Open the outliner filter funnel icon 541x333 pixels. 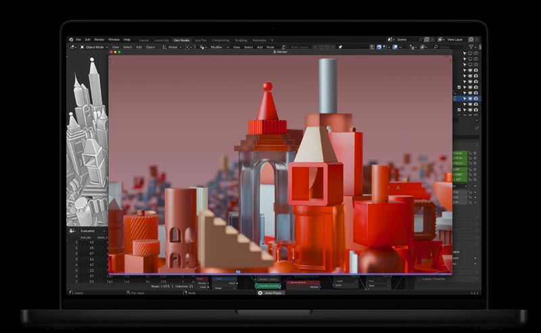[469, 47]
